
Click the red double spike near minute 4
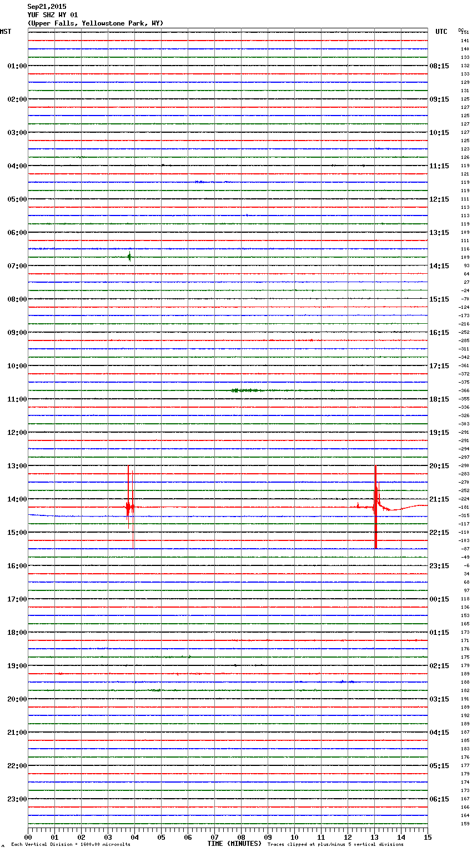click(130, 507)
